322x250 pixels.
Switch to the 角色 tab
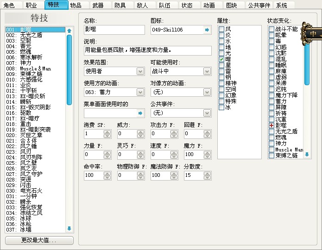pos(11,5)
